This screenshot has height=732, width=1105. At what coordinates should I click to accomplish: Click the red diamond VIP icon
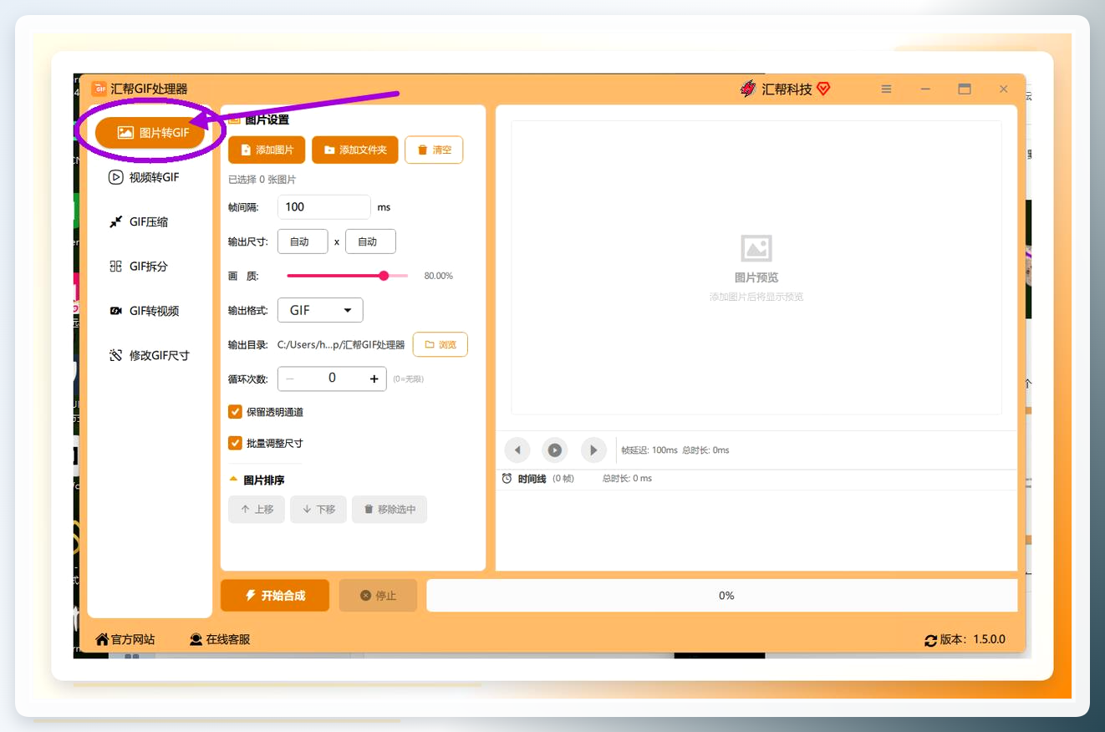coord(823,89)
